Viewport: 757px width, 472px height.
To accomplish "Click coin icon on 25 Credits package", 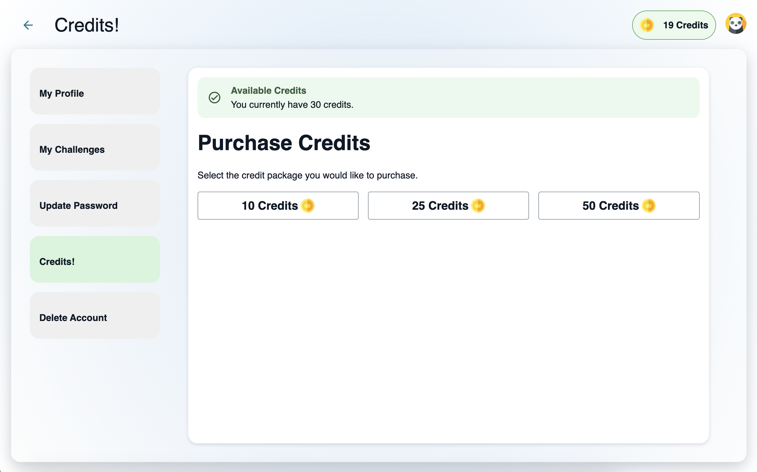I will [478, 206].
